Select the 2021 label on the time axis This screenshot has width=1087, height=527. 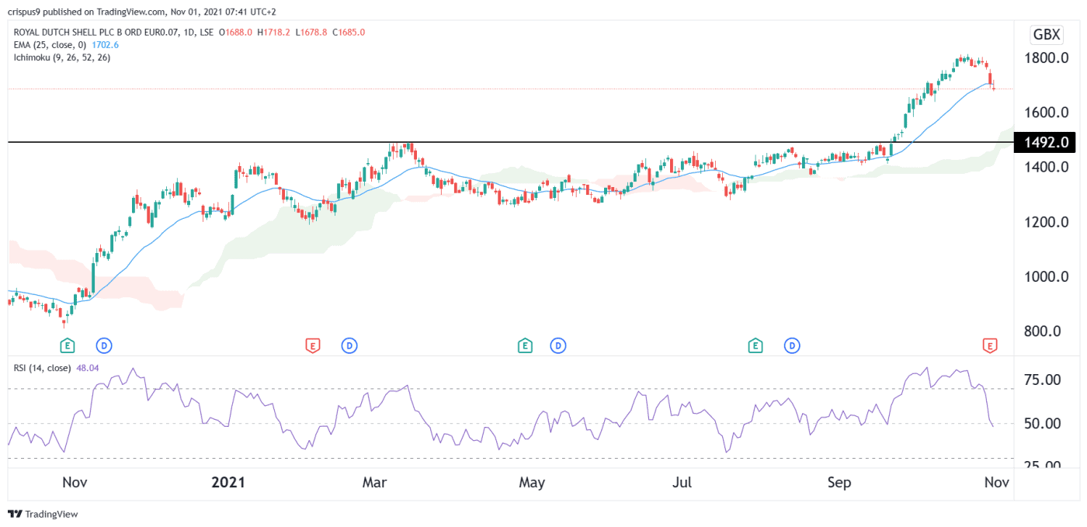coord(227,482)
